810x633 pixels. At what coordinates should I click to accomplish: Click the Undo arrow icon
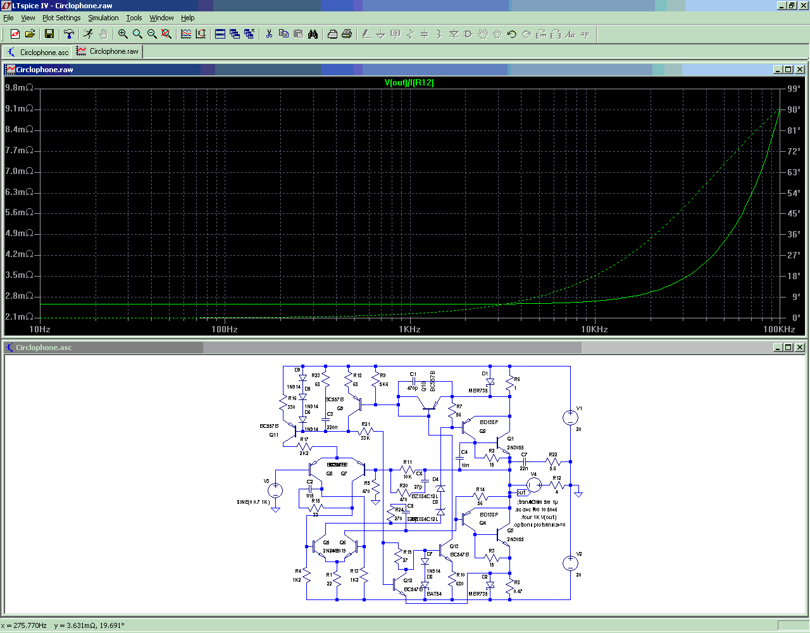click(512, 34)
